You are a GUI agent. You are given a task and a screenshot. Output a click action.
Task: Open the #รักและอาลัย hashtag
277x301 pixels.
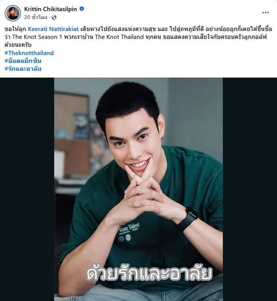coord(23,69)
